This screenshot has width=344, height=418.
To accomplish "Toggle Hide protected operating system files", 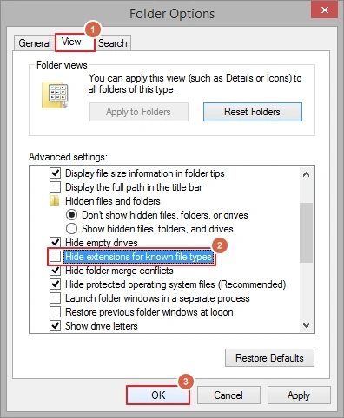I will [55, 284].
